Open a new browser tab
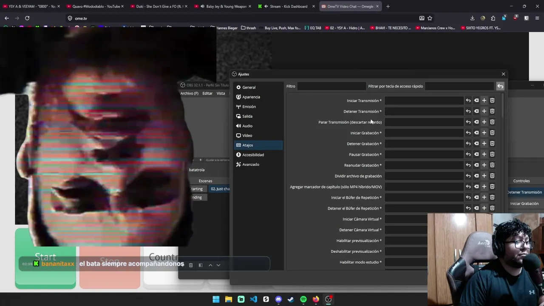 (x=388, y=6)
